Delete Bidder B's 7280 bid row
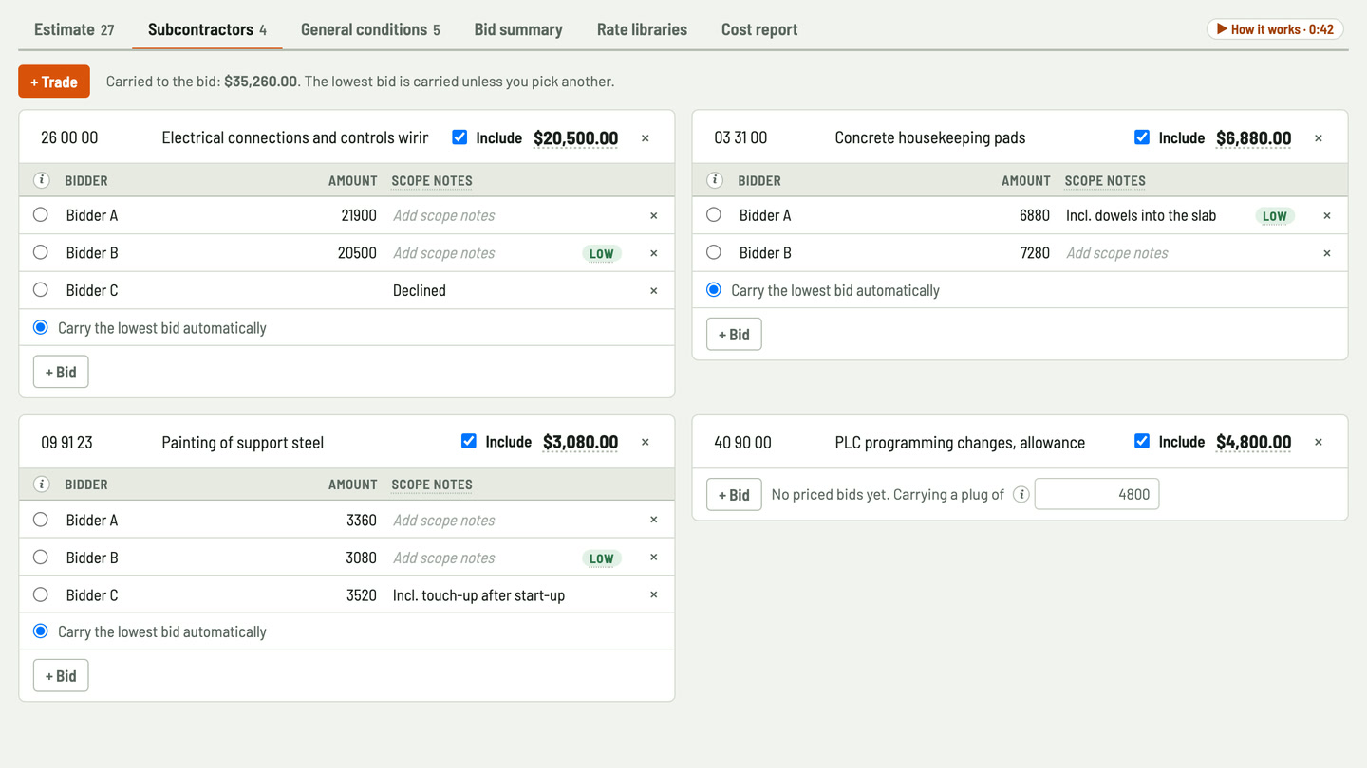The image size is (1367, 768). point(1327,253)
